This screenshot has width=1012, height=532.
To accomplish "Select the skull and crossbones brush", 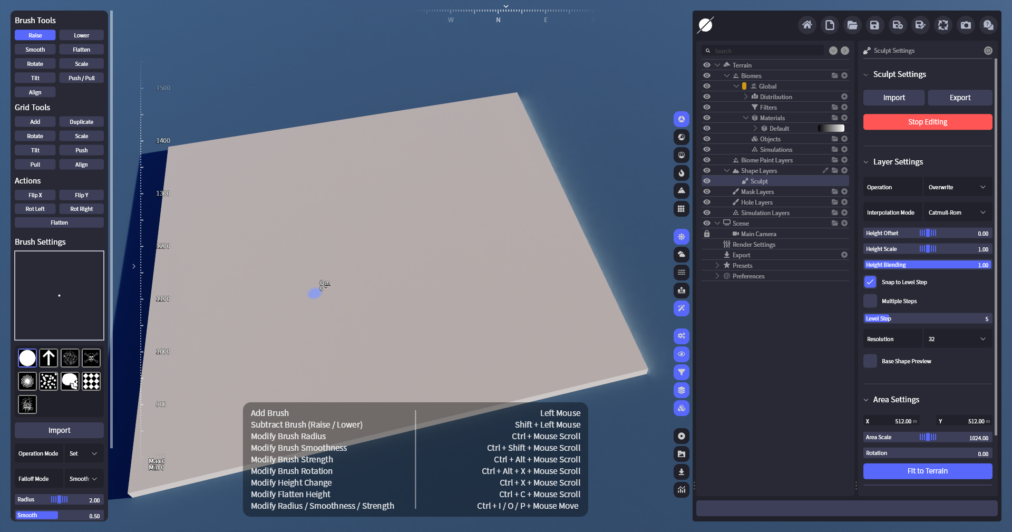I will click(x=91, y=358).
